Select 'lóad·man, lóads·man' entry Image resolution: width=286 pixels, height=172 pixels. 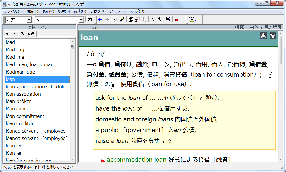pos(37,64)
